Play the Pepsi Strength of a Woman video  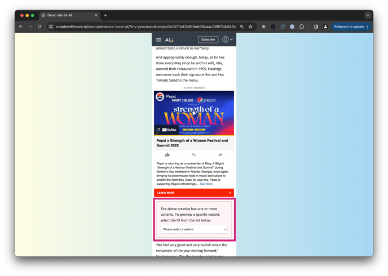(x=193, y=113)
